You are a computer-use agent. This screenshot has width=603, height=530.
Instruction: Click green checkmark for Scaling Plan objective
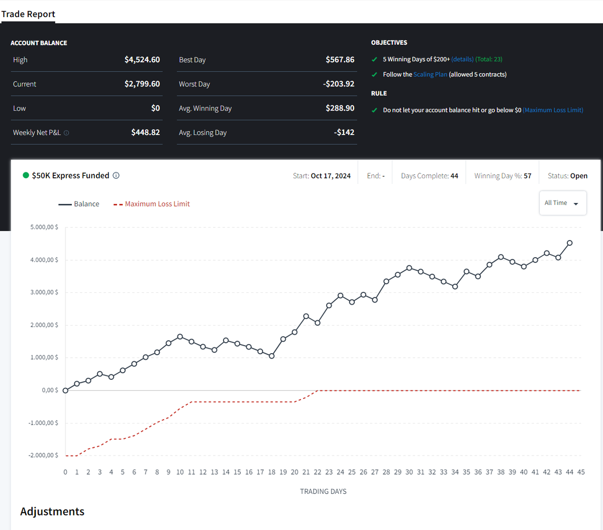click(x=374, y=74)
